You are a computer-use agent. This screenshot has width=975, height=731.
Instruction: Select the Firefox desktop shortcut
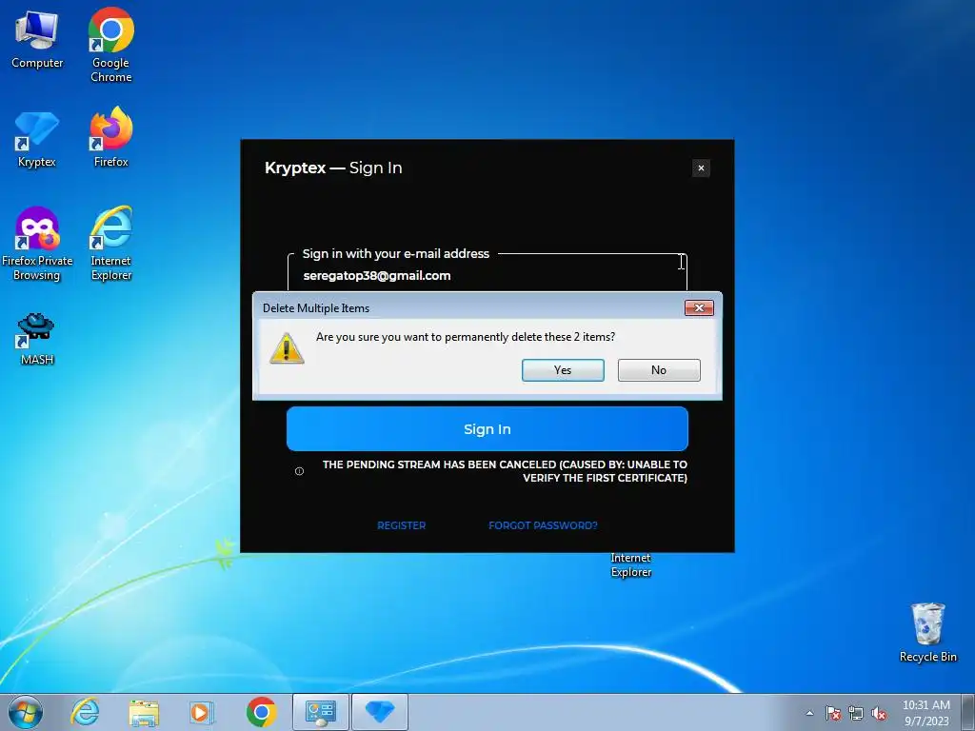pyautogui.click(x=111, y=138)
